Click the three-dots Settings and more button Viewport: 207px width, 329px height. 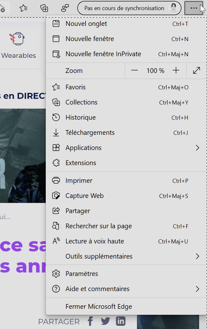(x=194, y=8)
